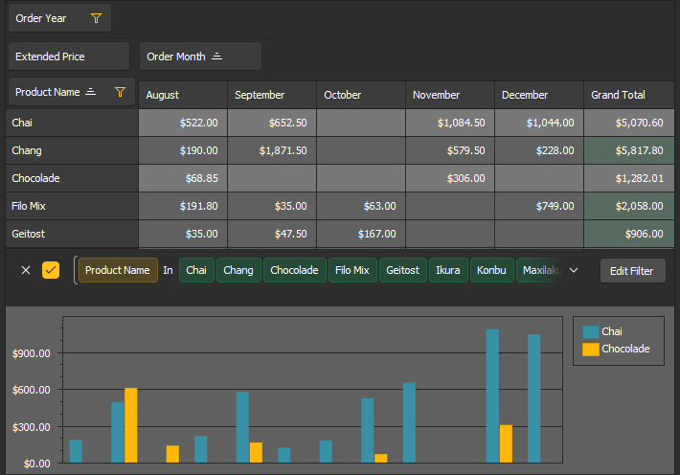Image resolution: width=680 pixels, height=475 pixels.
Task: Click the In operator in filter panel
Action: (168, 270)
